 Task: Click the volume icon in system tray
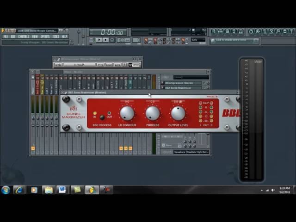point(273,190)
